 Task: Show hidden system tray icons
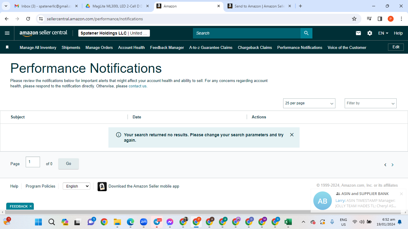click(303, 222)
